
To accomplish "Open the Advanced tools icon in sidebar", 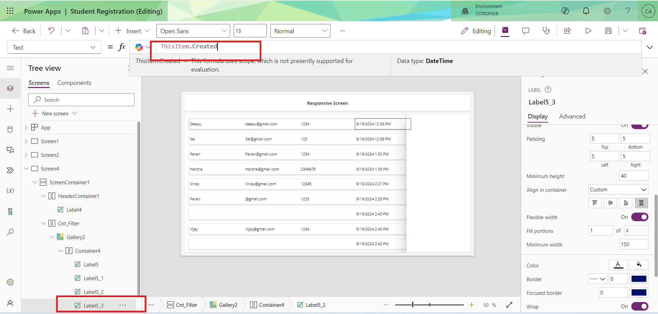I will (10, 211).
